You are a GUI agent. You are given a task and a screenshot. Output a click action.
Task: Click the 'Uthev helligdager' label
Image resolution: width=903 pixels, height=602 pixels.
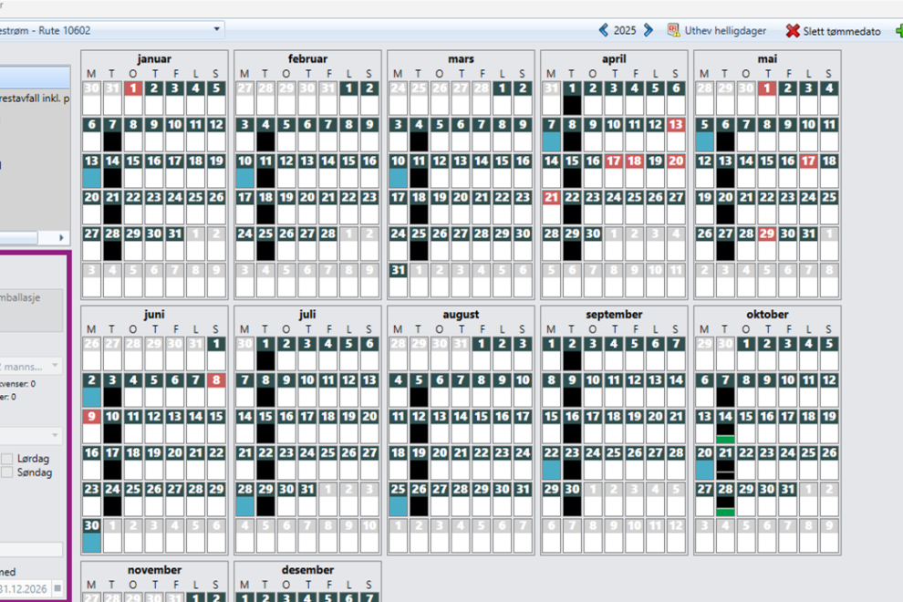coord(725,30)
